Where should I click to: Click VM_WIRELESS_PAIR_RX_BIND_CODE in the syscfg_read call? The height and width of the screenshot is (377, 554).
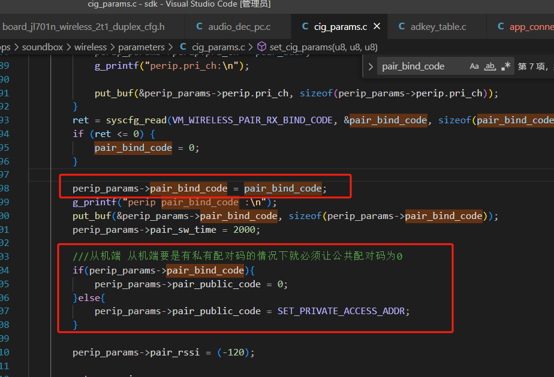[x=252, y=120]
